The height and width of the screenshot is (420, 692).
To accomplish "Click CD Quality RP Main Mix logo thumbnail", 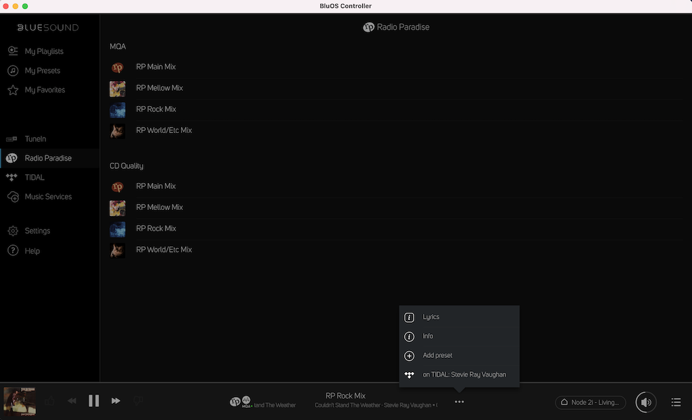I will click(x=118, y=186).
